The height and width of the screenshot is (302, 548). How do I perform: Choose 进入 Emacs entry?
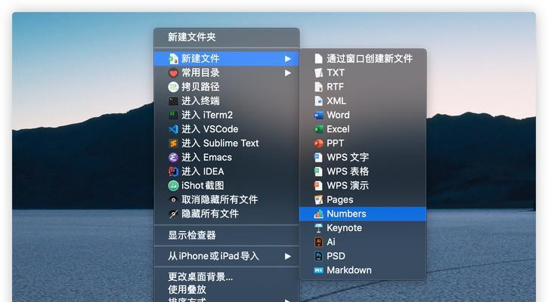pos(227,158)
